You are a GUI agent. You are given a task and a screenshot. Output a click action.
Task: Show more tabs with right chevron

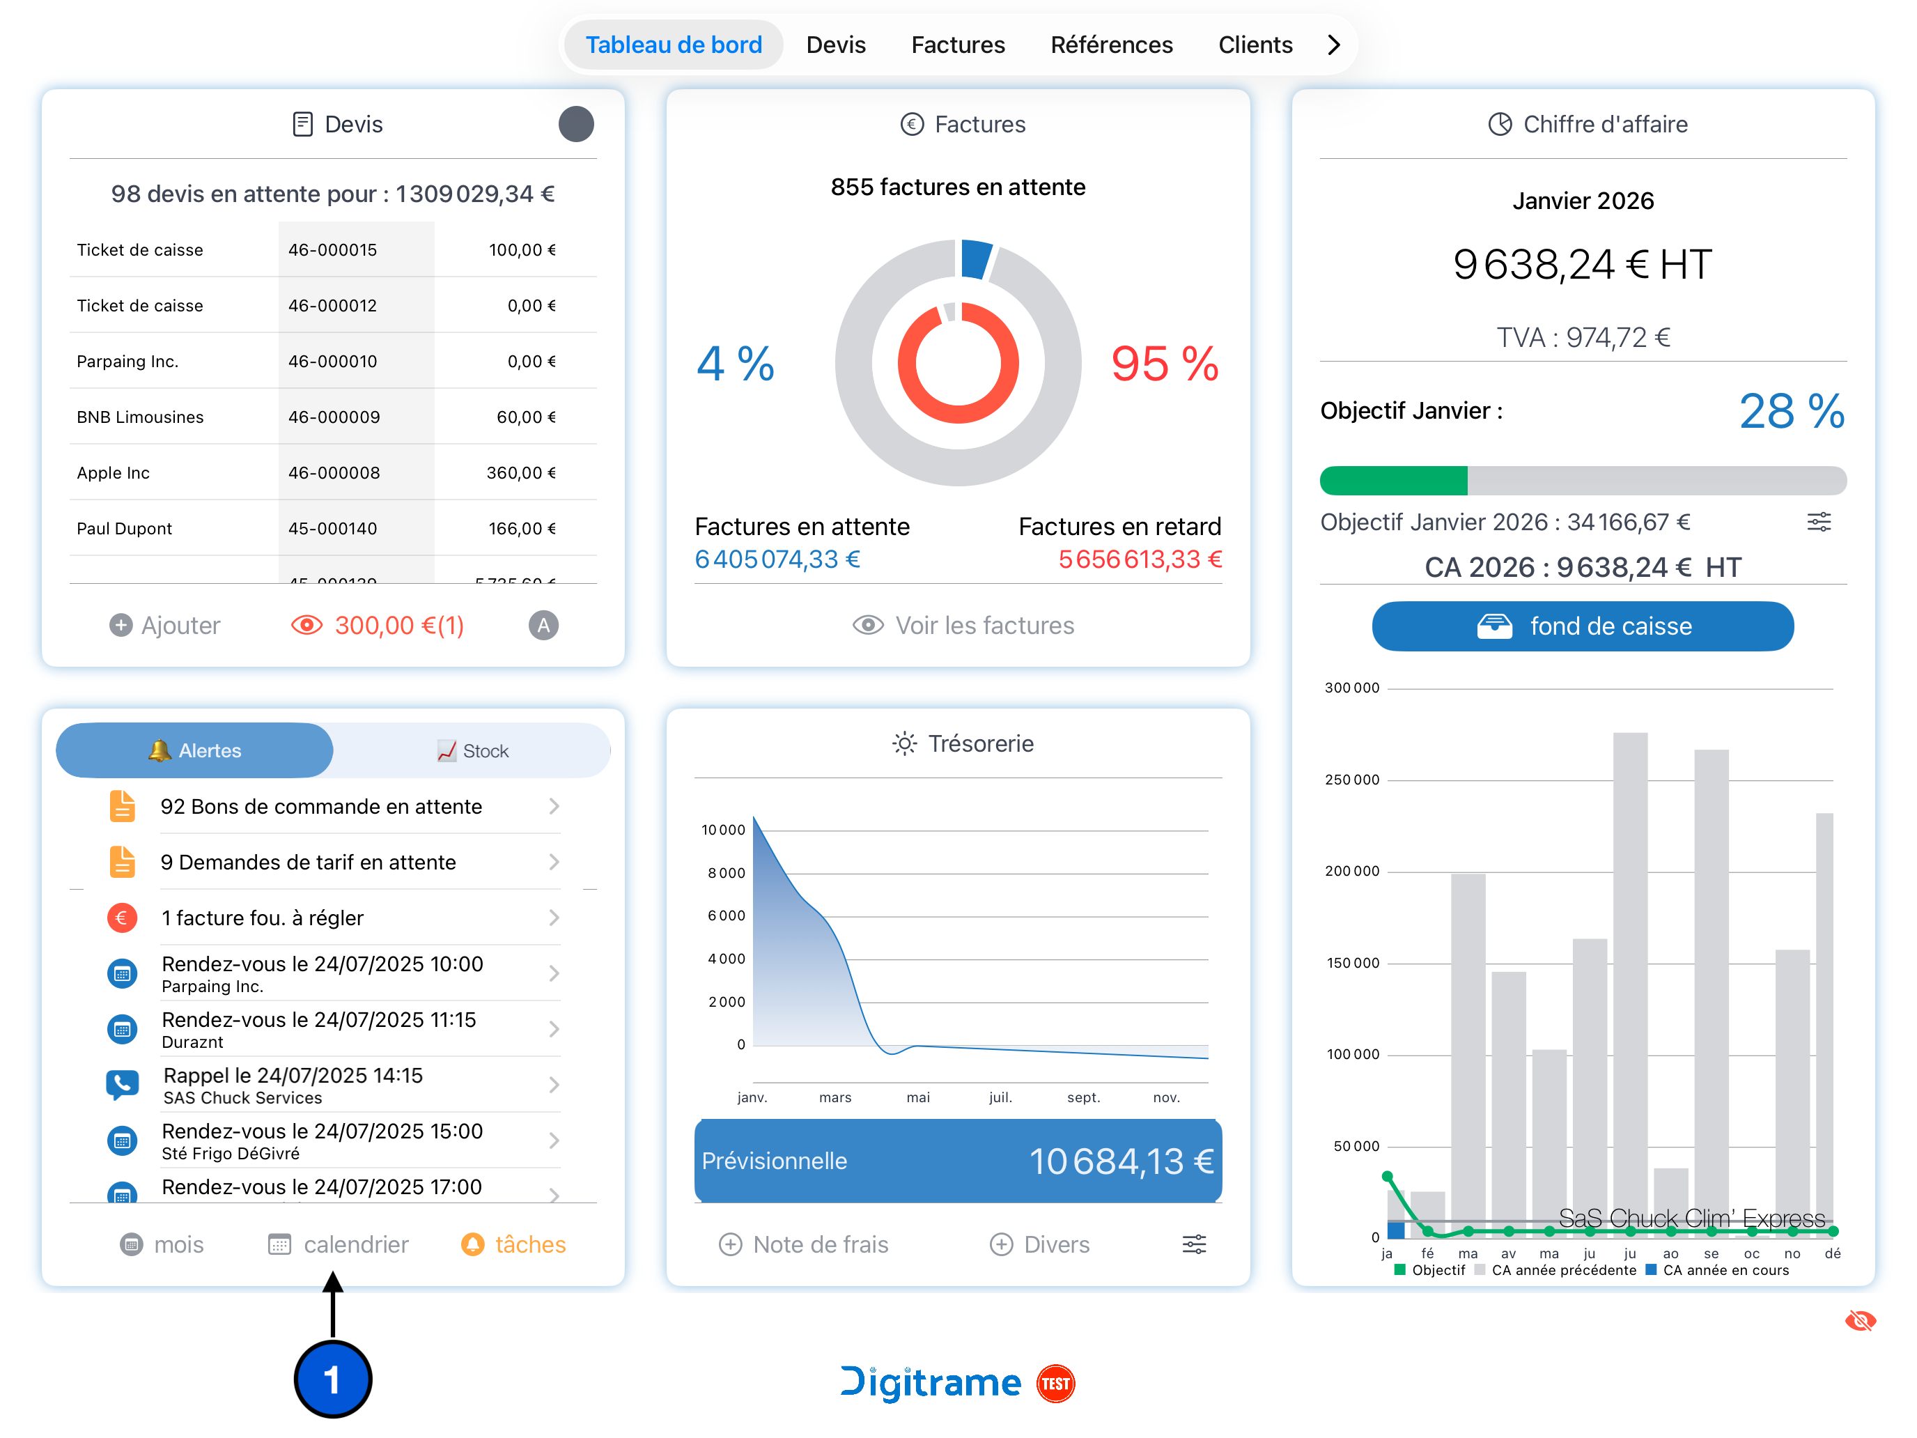[1334, 44]
